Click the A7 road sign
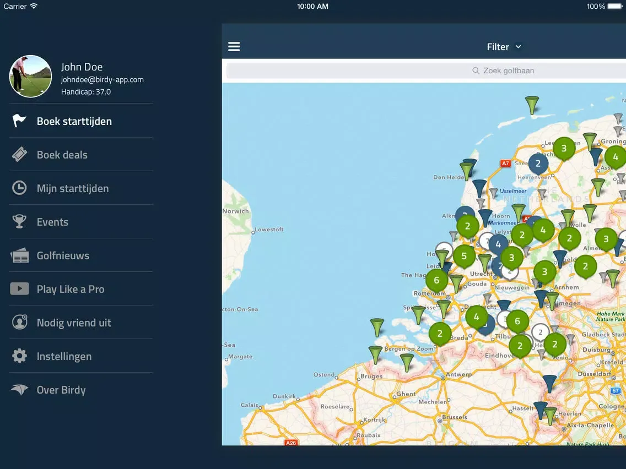Viewport: 626px width, 469px height. (505, 163)
